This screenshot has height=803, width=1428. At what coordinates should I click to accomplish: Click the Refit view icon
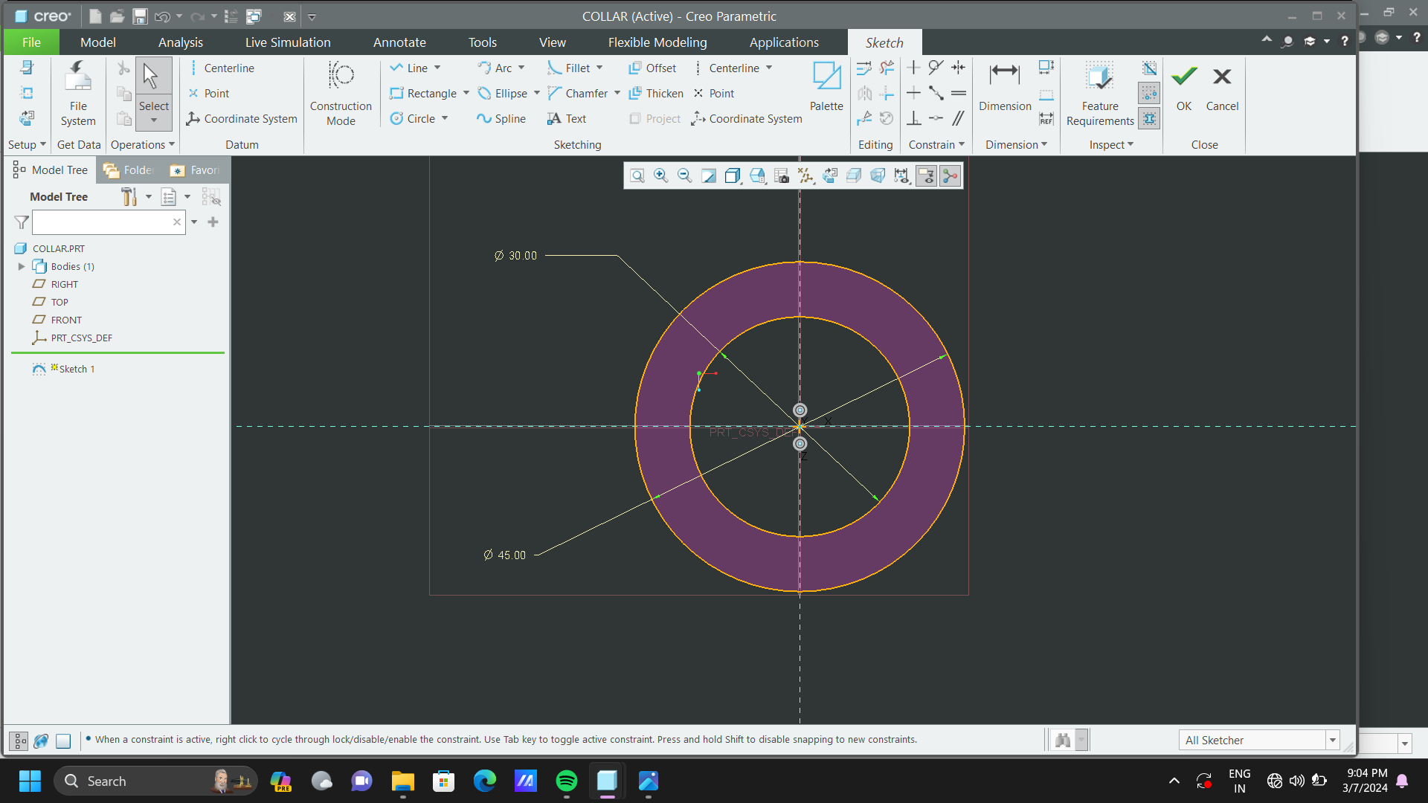637,175
